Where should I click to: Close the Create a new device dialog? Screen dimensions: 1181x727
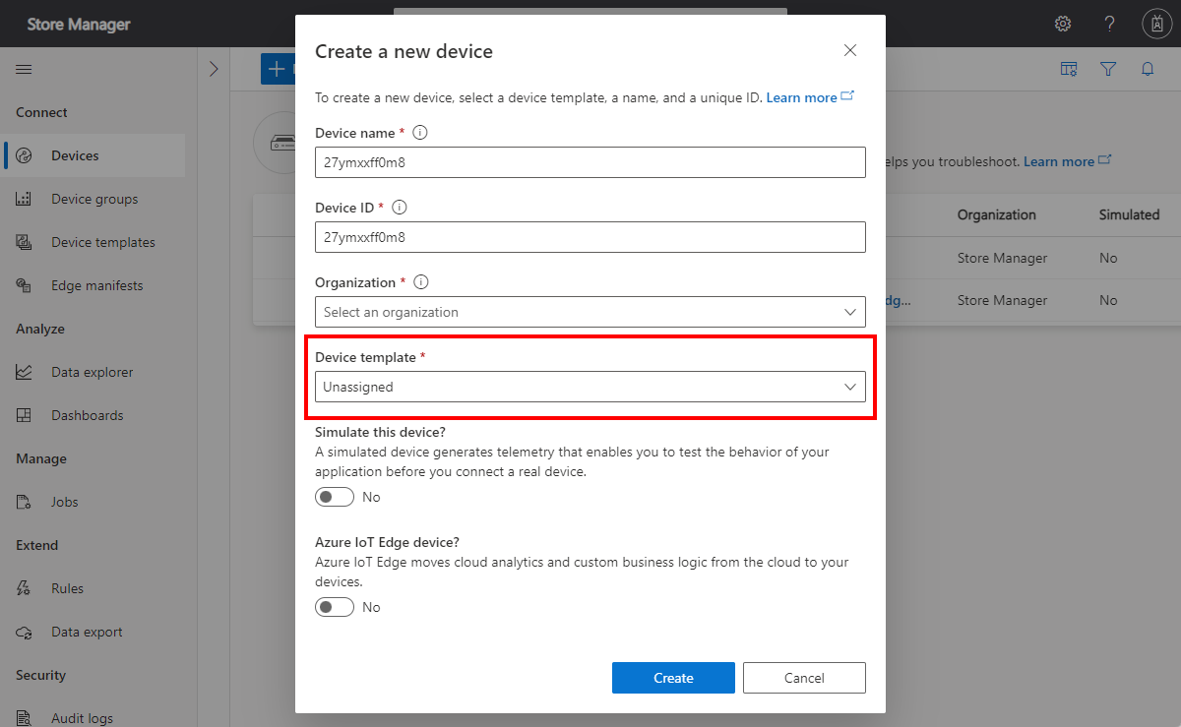coord(850,51)
